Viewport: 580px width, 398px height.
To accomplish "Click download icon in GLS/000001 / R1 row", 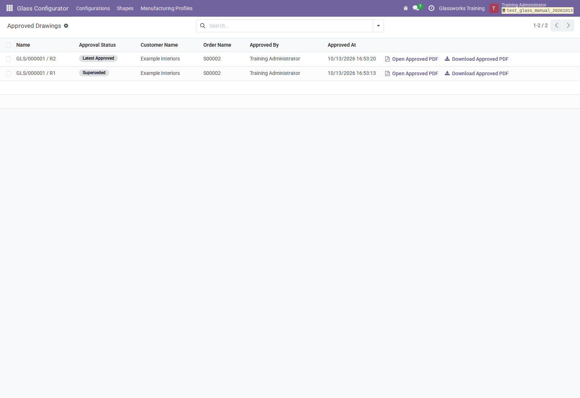I will click(447, 73).
